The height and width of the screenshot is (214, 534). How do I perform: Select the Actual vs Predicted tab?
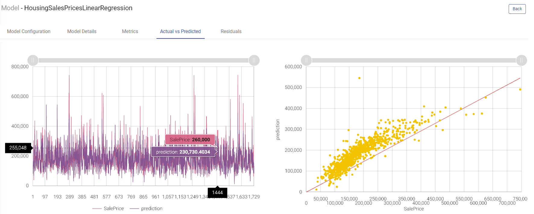tap(180, 31)
